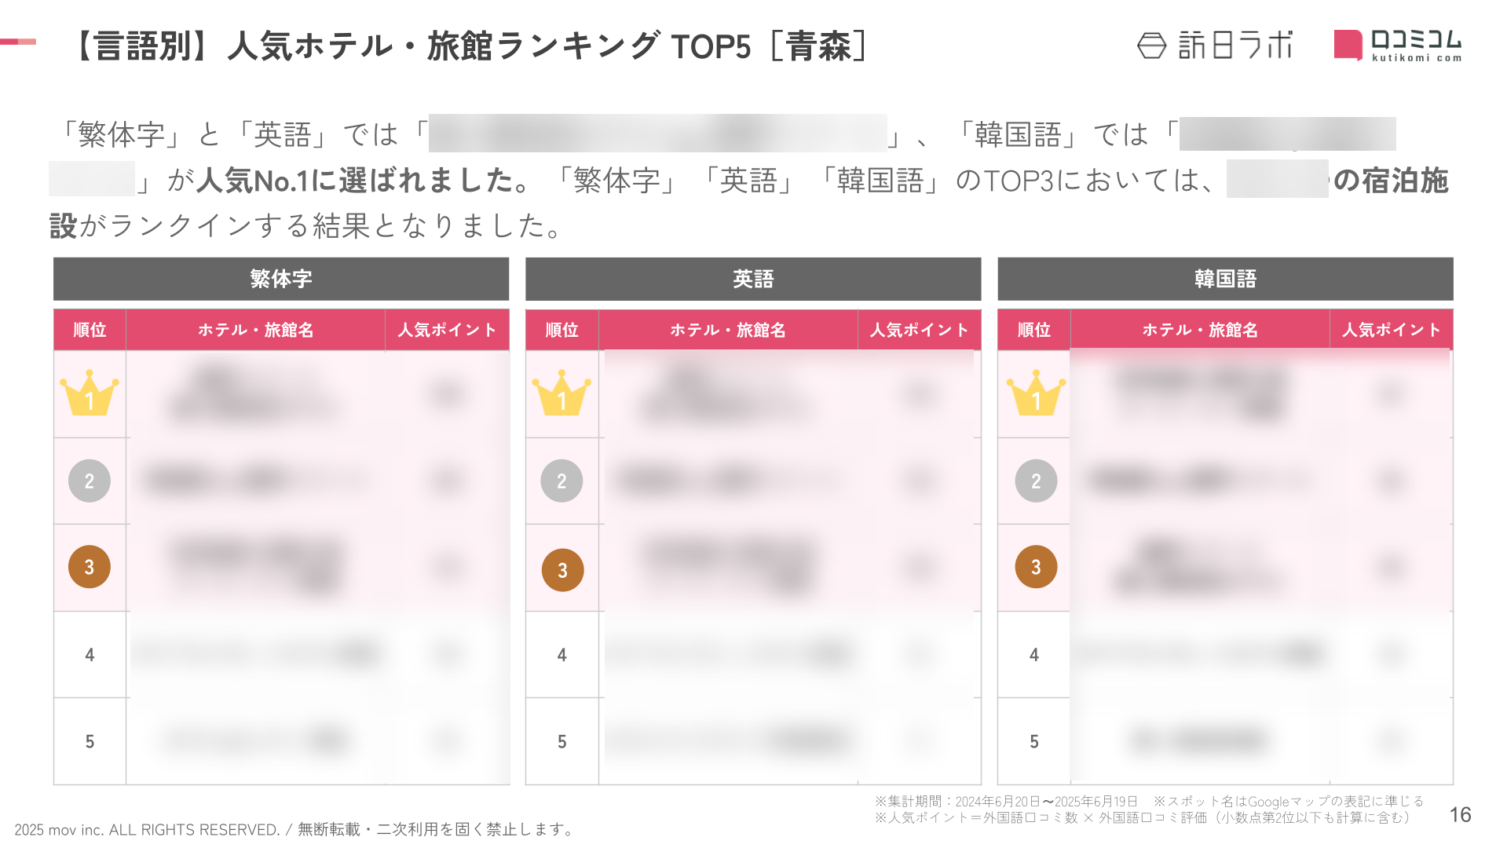Image resolution: width=1507 pixels, height=848 pixels.
Task: Select the gold crown in 韓国語 table
Action: click(1036, 393)
